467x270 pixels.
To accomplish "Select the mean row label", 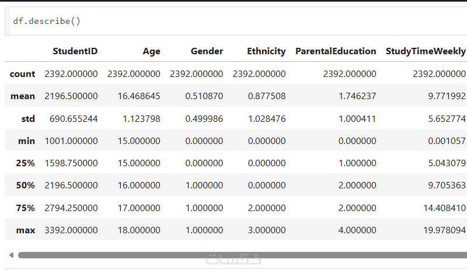I will 23,96.
